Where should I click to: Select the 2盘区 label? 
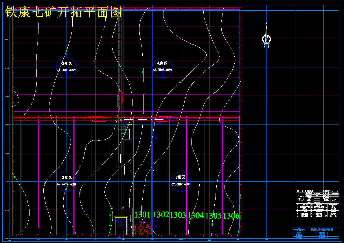point(67,177)
